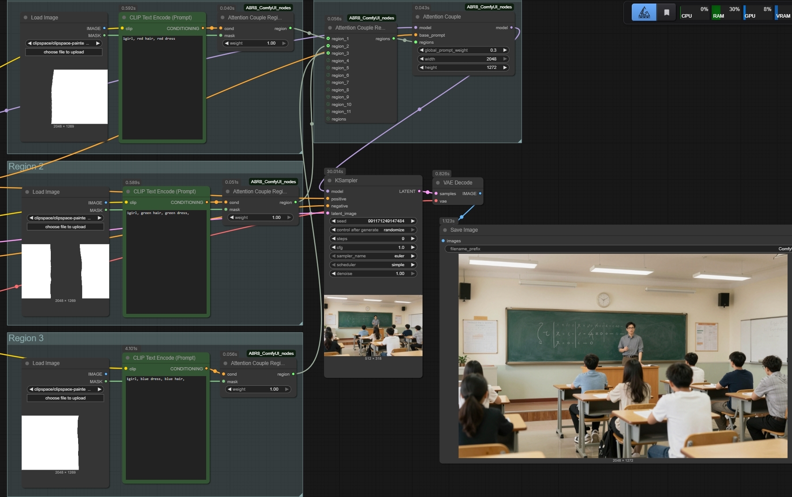
Task: Click the region_11 input socket
Action: (x=328, y=112)
